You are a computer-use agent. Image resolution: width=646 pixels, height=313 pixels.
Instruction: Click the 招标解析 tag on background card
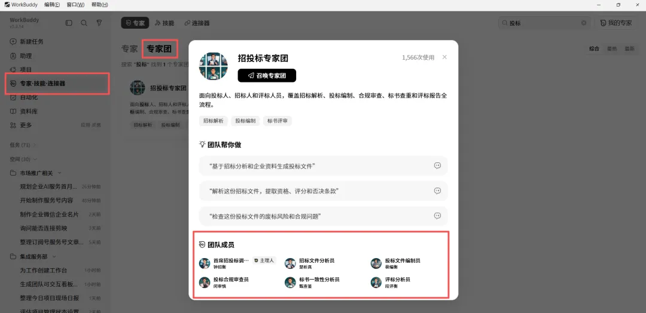click(x=142, y=125)
